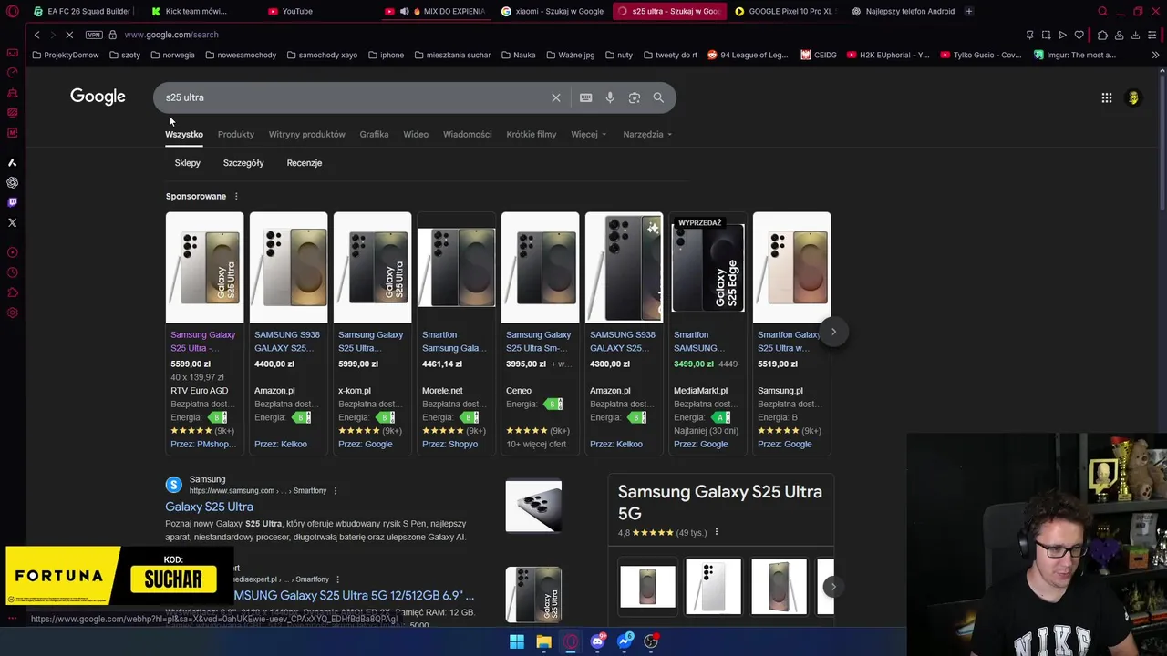The width and height of the screenshot is (1167, 656).
Task: Open the CEIDG bookmark
Action: [x=819, y=55]
